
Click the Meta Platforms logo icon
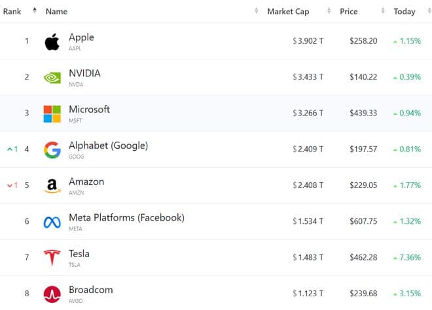pos(52,222)
